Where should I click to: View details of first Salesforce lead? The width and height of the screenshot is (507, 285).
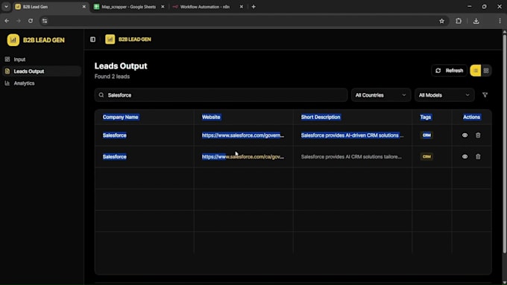click(x=465, y=135)
